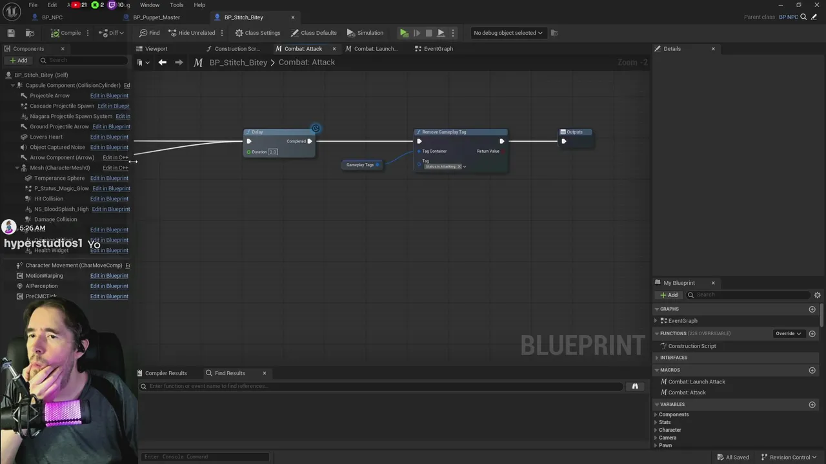Open Class Settings
The width and height of the screenshot is (826, 464).
click(x=257, y=33)
